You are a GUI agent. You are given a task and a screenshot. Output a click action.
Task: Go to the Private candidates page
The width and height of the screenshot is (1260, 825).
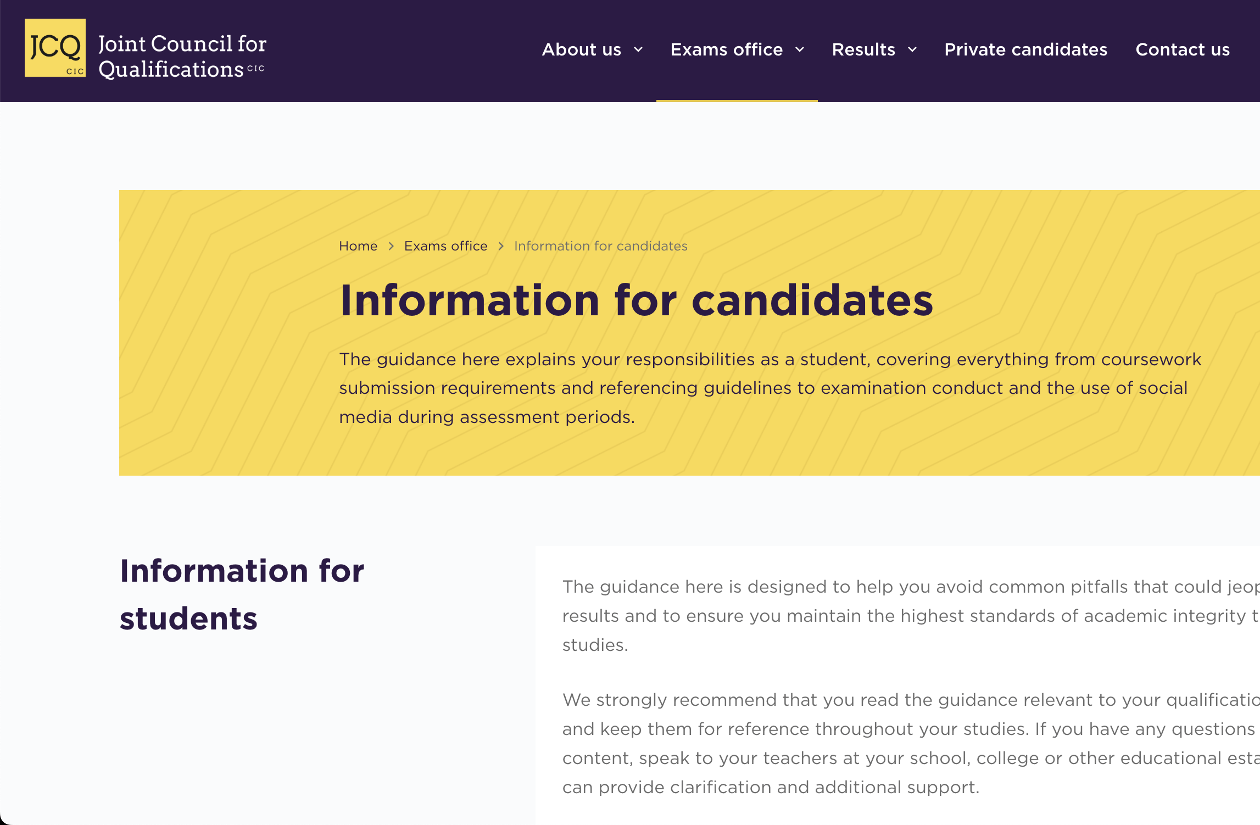click(x=1025, y=49)
